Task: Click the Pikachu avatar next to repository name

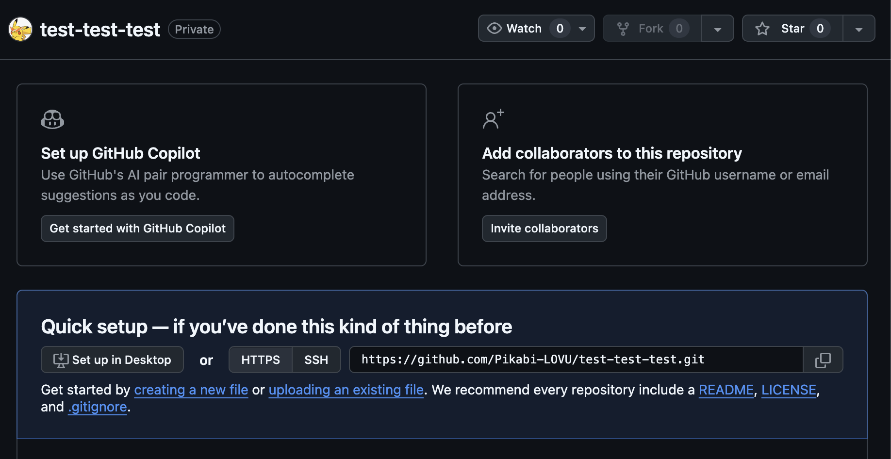Action: tap(20, 29)
